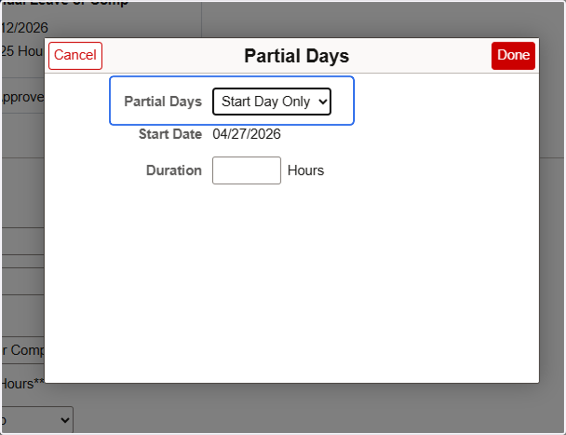Confirm with the red Done button
The height and width of the screenshot is (435, 566).
pos(513,56)
